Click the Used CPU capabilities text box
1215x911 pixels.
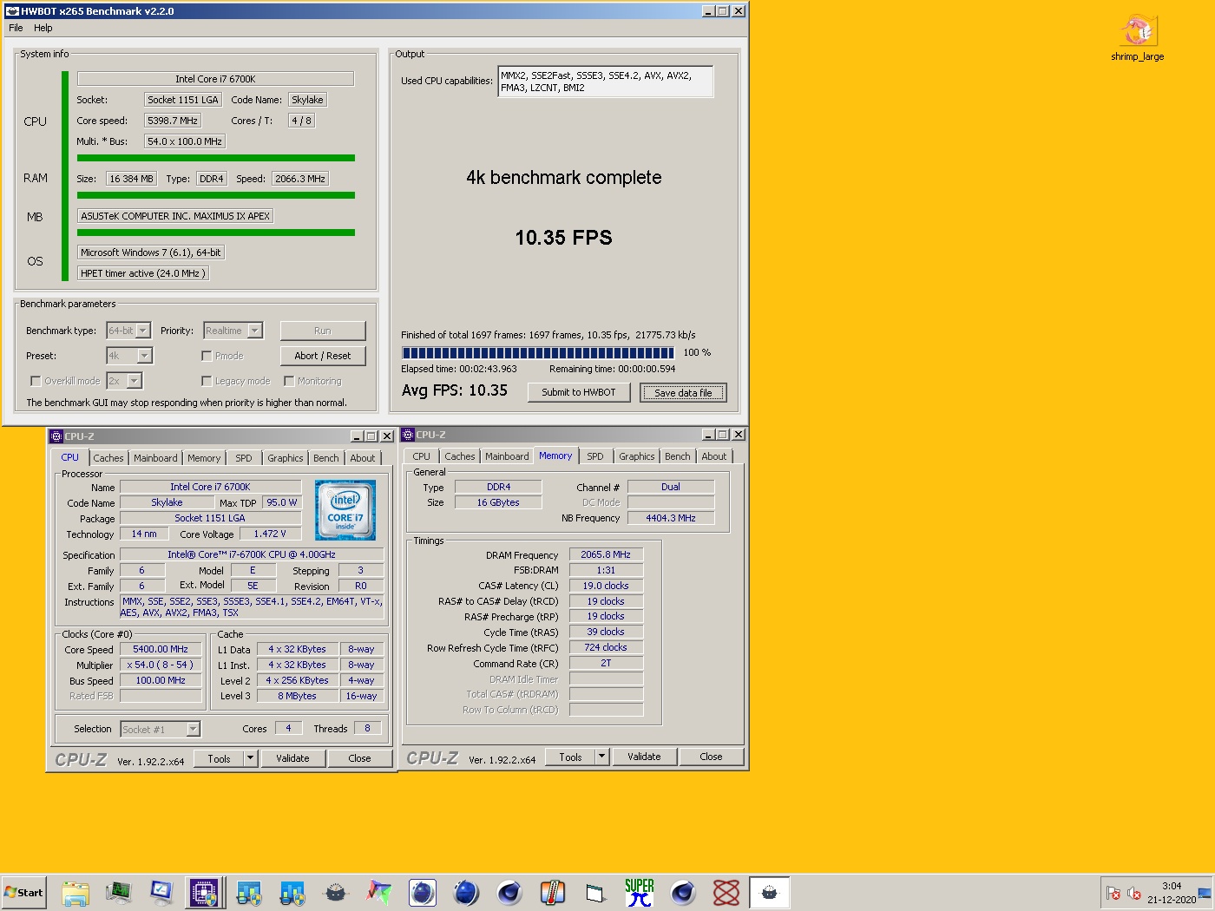[x=606, y=82]
